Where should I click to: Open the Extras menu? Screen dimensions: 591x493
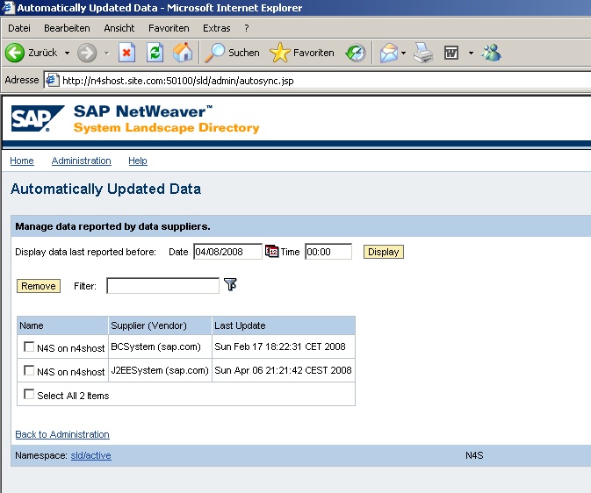[216, 28]
